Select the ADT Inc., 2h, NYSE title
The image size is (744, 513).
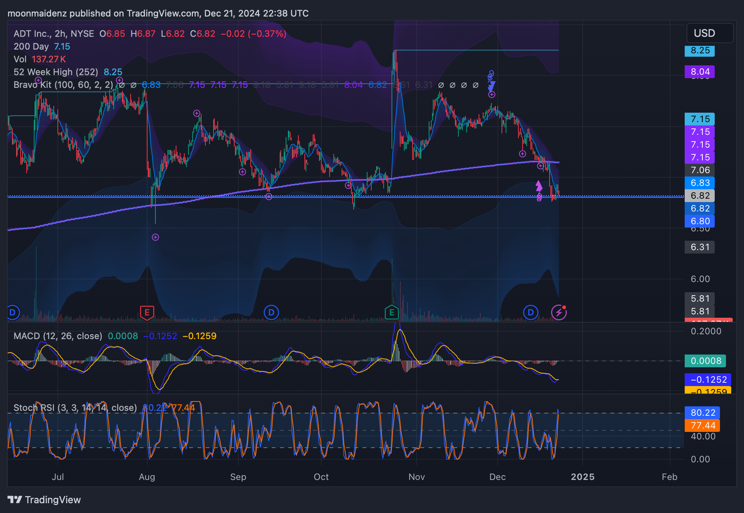54,34
